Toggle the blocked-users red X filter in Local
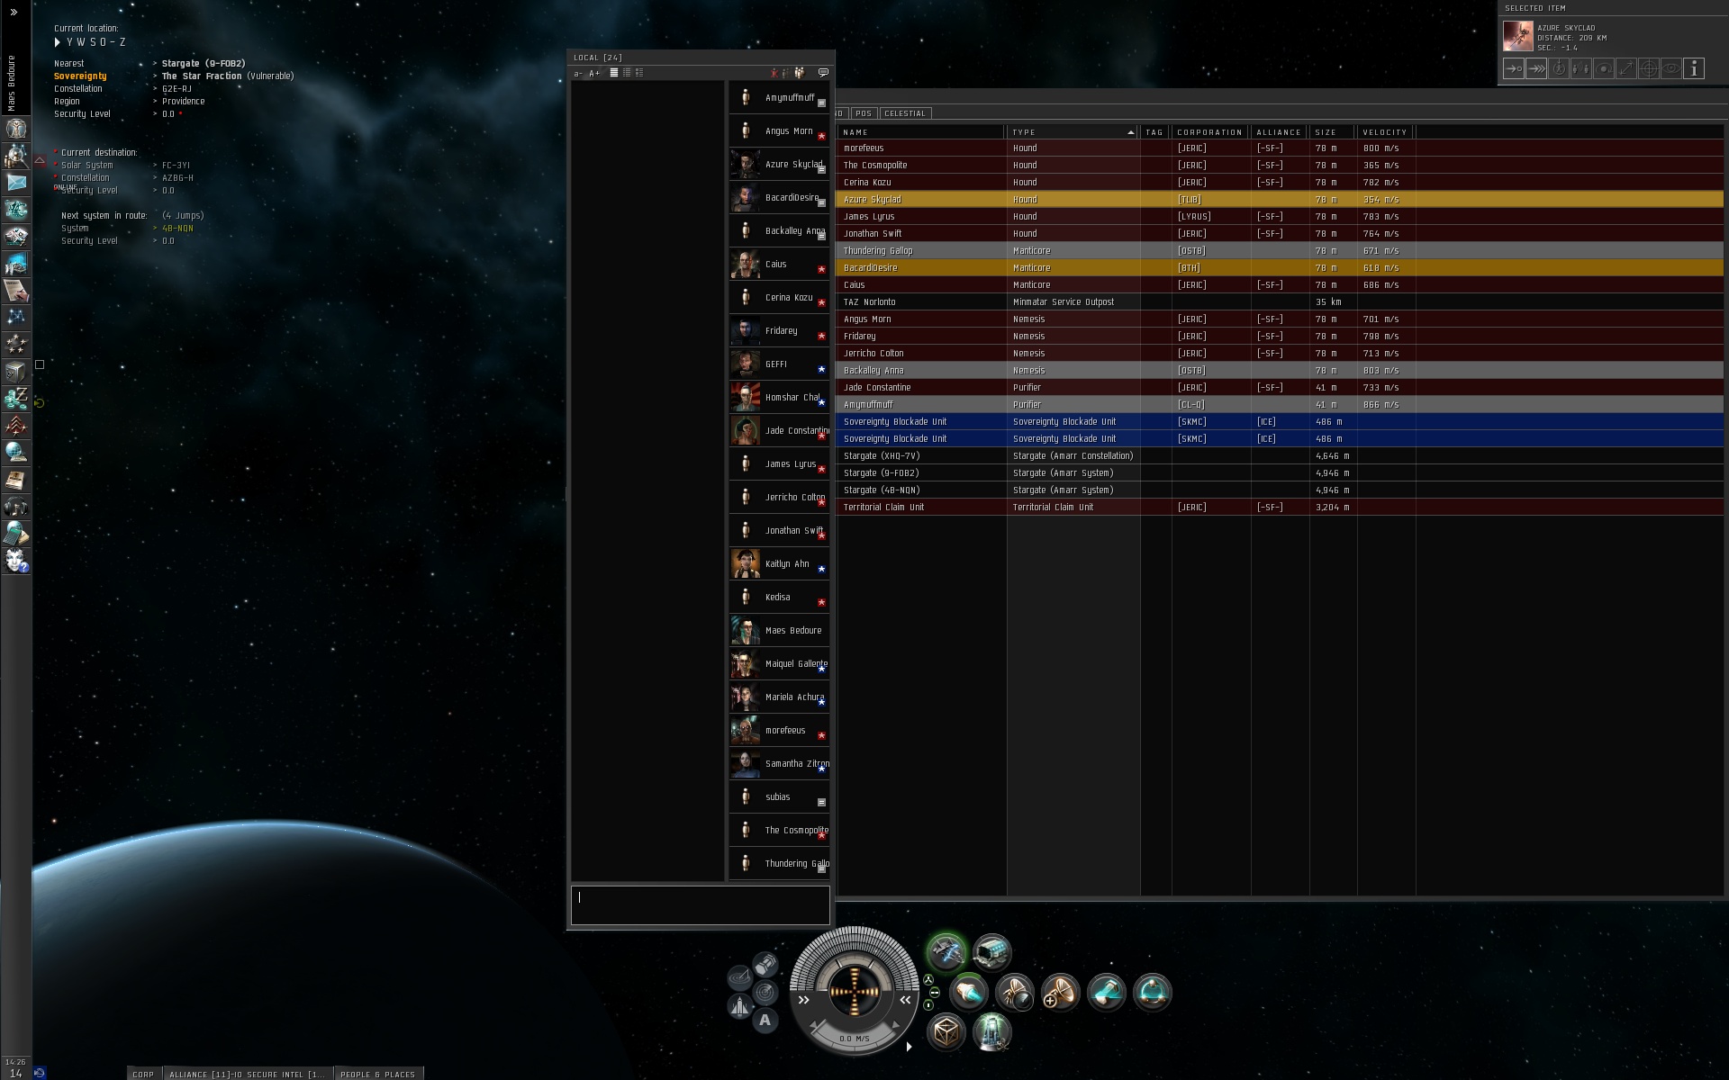The image size is (1729, 1080). point(774,73)
